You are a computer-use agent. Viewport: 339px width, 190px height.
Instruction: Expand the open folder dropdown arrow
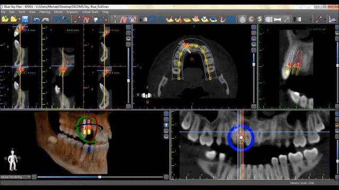click(x=20, y=20)
